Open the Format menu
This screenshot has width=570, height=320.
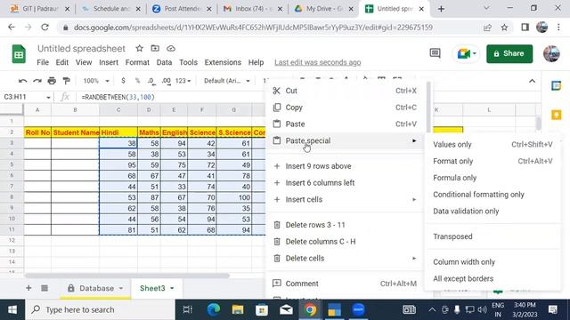(137, 62)
